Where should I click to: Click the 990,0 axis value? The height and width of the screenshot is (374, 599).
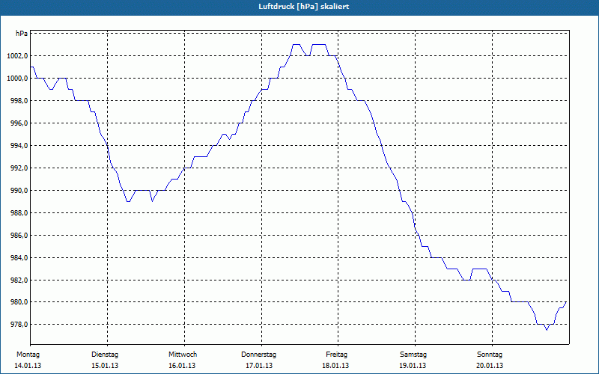pyautogui.click(x=19, y=191)
